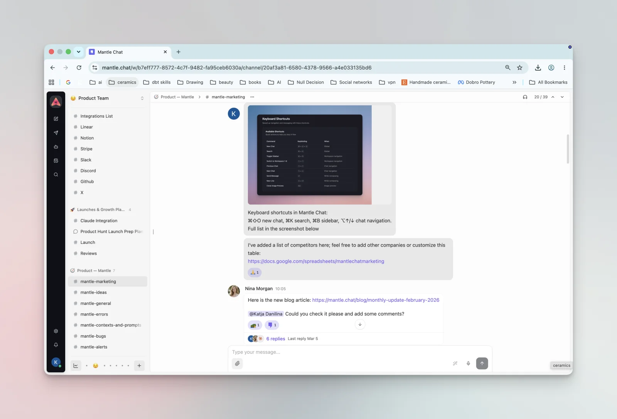
Task: Open the Chrome tab search dropdown
Action: click(x=79, y=52)
